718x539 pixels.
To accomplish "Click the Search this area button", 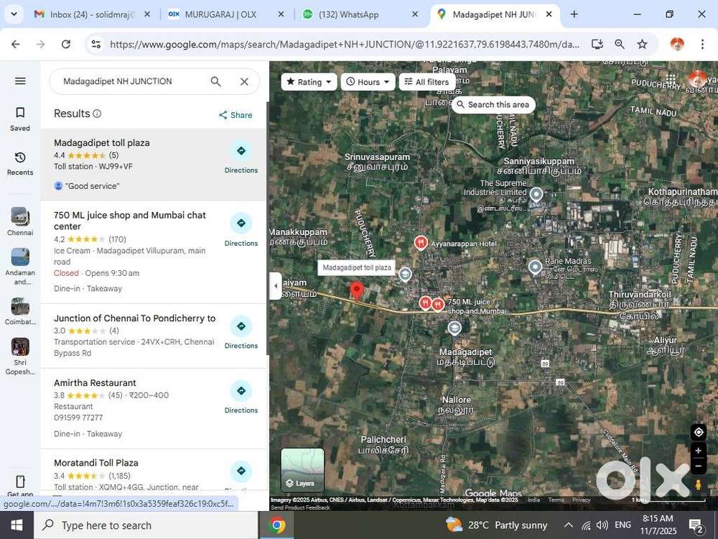I will point(493,104).
